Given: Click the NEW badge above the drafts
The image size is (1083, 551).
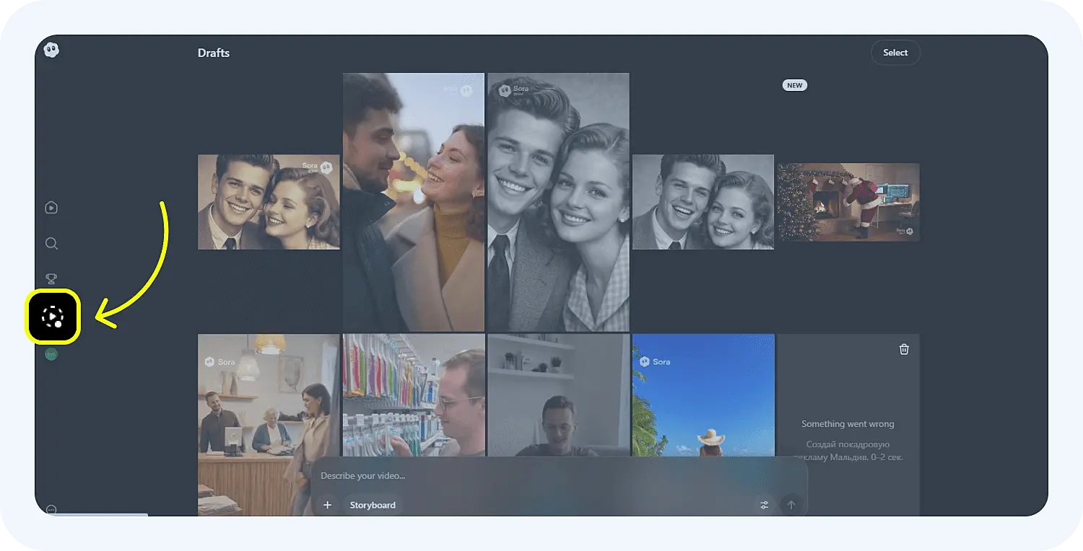Looking at the screenshot, I should pyautogui.click(x=794, y=85).
